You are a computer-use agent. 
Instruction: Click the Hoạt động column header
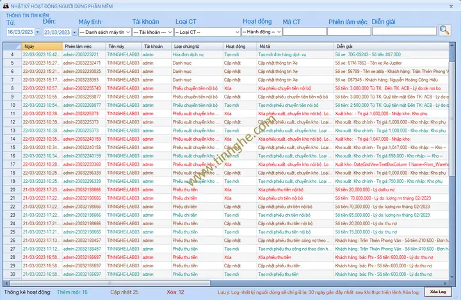(238, 46)
